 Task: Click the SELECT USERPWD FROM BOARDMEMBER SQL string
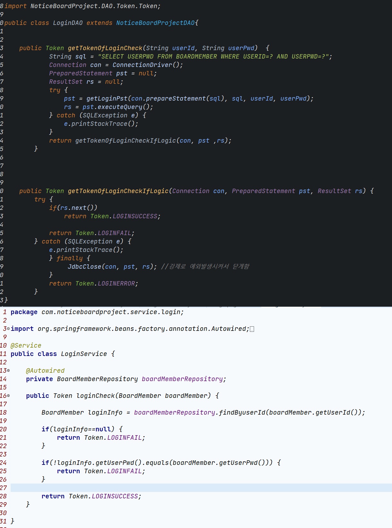pyautogui.click(x=213, y=56)
